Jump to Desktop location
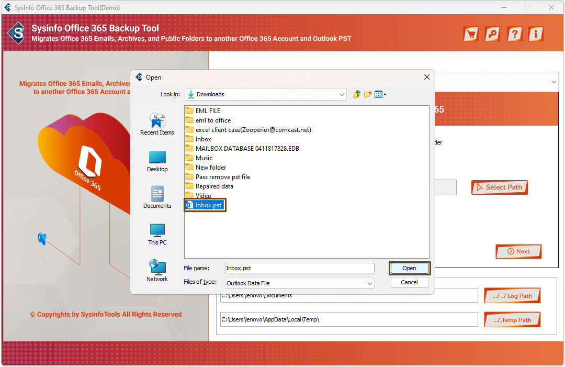Screen dimensions: 565x367 (x=157, y=161)
